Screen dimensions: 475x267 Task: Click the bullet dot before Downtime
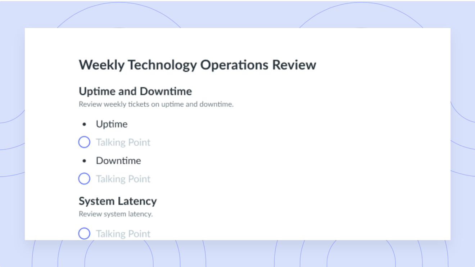coord(84,161)
